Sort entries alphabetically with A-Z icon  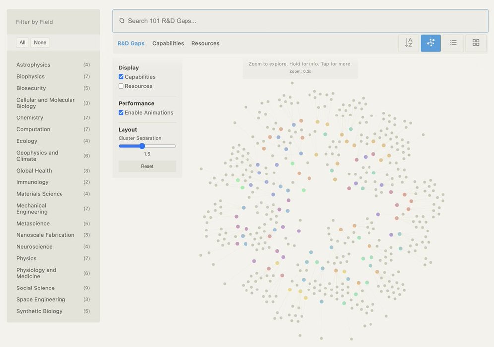coord(408,43)
